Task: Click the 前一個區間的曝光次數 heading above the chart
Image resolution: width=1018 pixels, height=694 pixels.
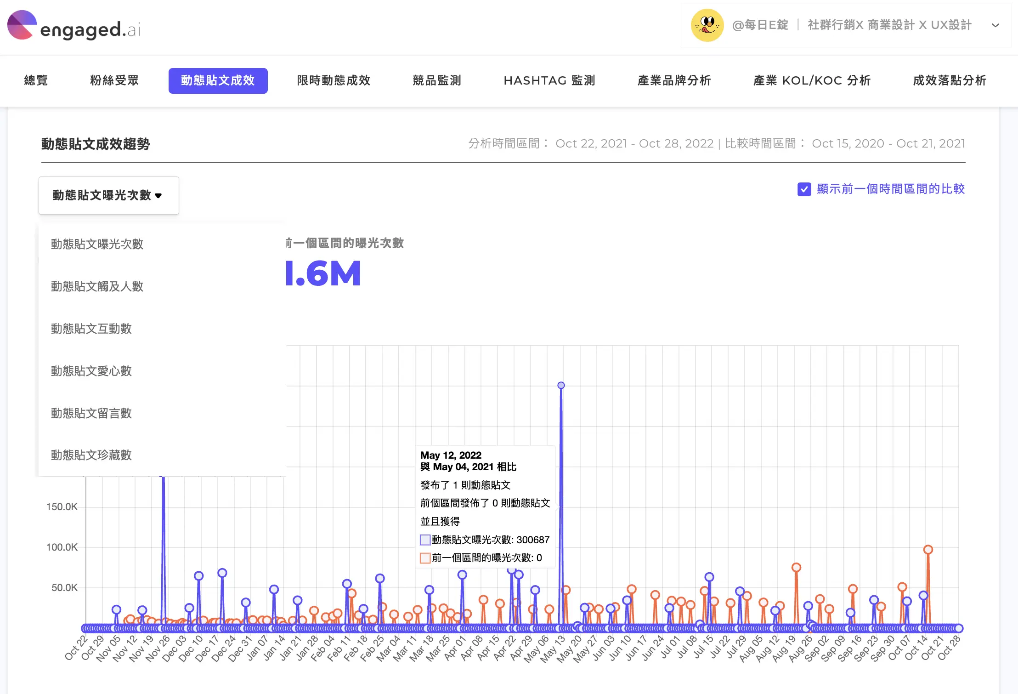Action: [345, 243]
